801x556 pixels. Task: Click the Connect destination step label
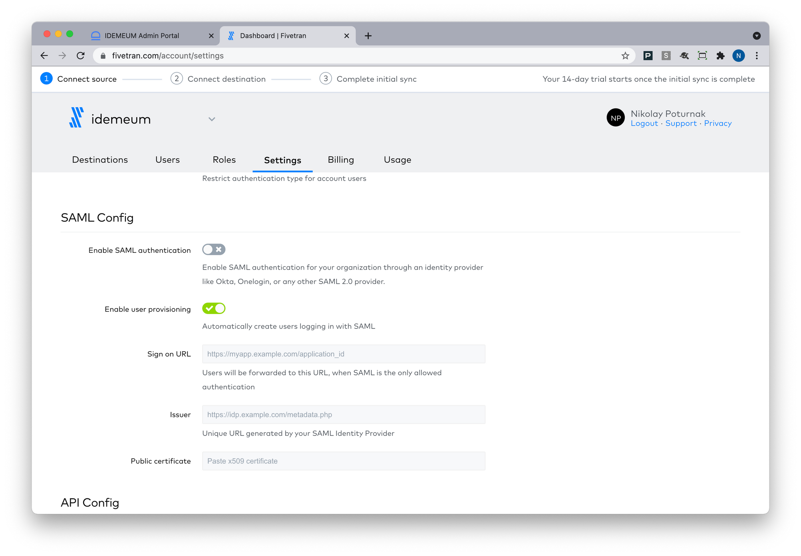(227, 79)
